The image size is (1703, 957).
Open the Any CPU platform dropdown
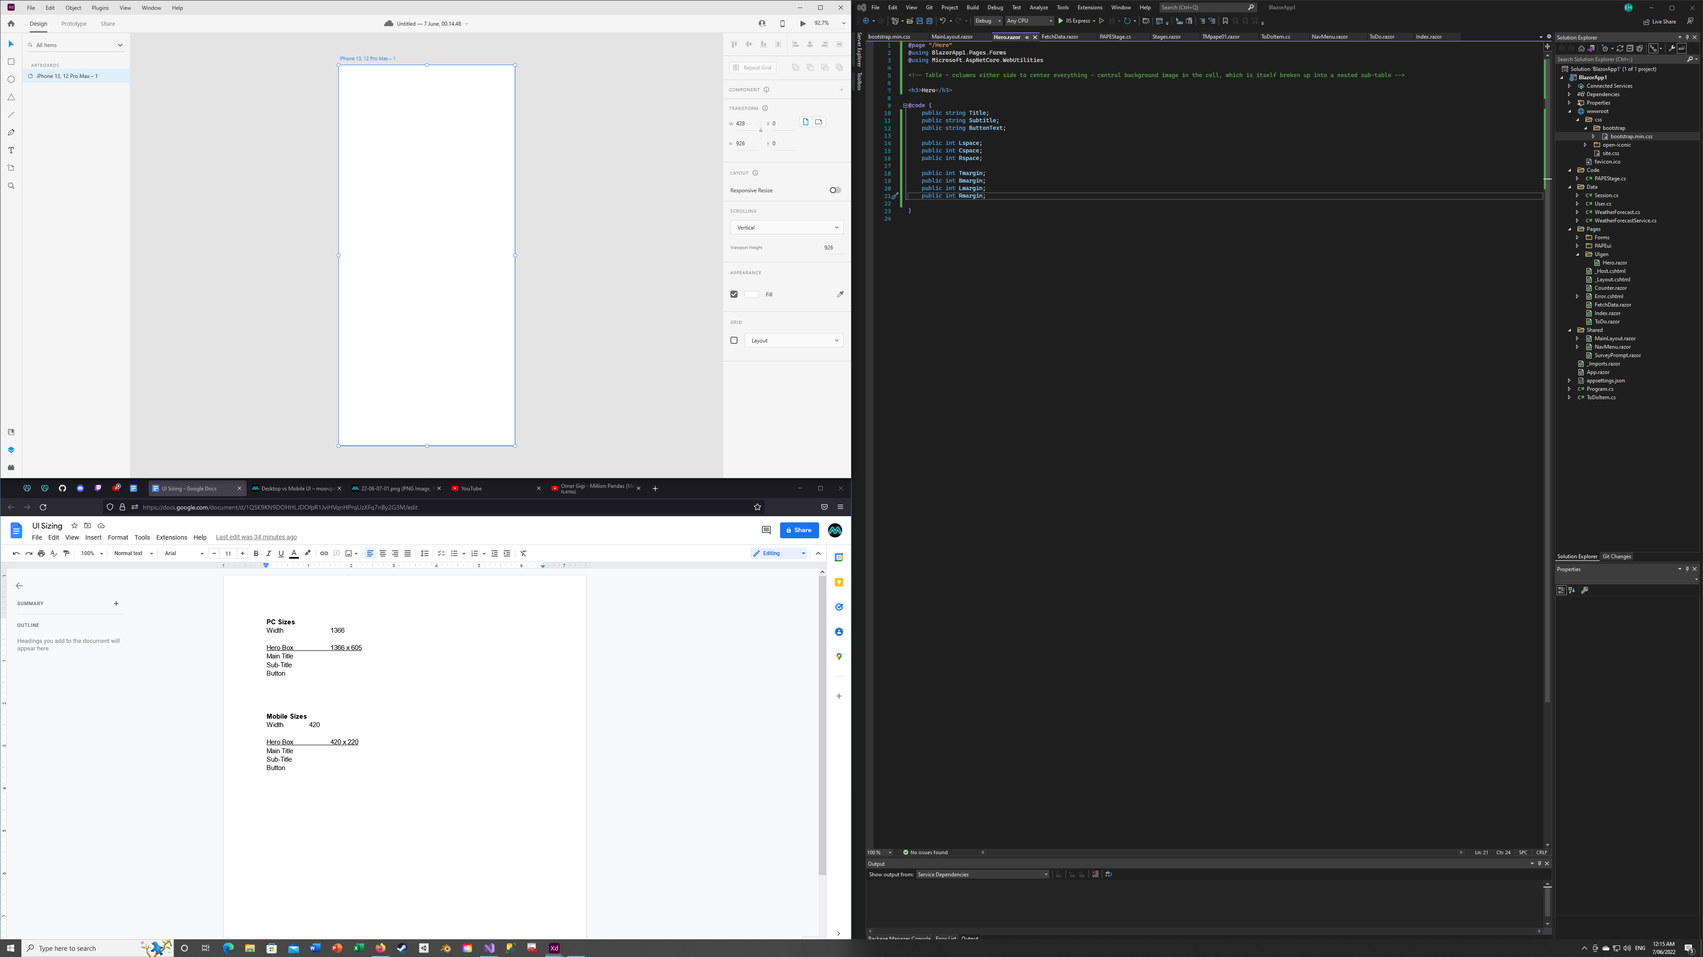point(1029,21)
